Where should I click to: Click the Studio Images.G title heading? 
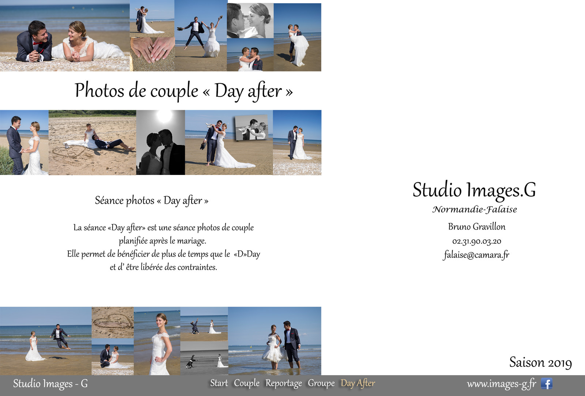click(474, 190)
